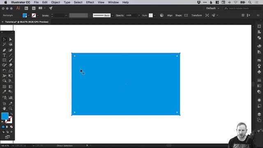The width and height of the screenshot is (263, 148).
Task: Open the File menu
Action: 36,2
